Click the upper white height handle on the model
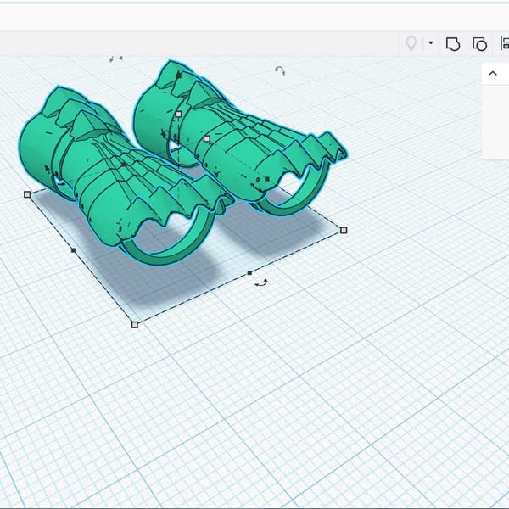This screenshot has height=509, width=509. click(x=178, y=114)
